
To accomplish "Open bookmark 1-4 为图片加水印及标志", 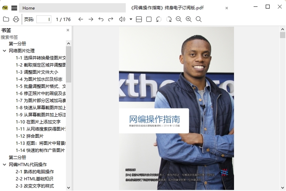I will pyautogui.click(x=39, y=79).
